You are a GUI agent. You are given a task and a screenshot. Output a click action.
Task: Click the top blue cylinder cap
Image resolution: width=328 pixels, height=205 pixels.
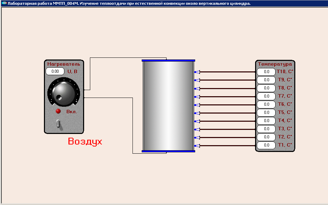[168, 61]
